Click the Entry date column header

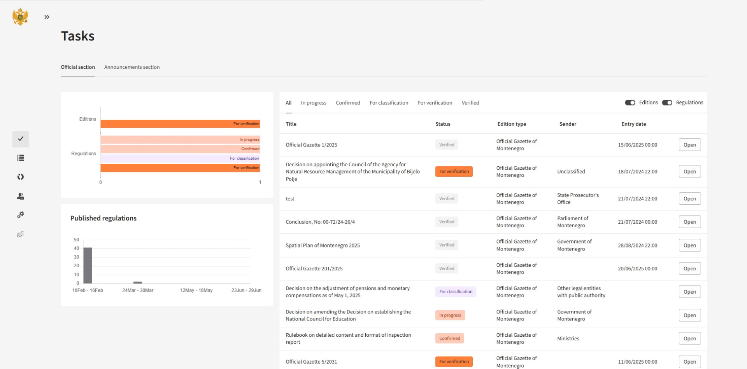[x=633, y=124]
